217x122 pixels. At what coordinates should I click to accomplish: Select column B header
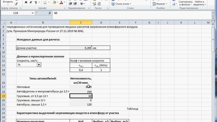(x=43, y=23)
